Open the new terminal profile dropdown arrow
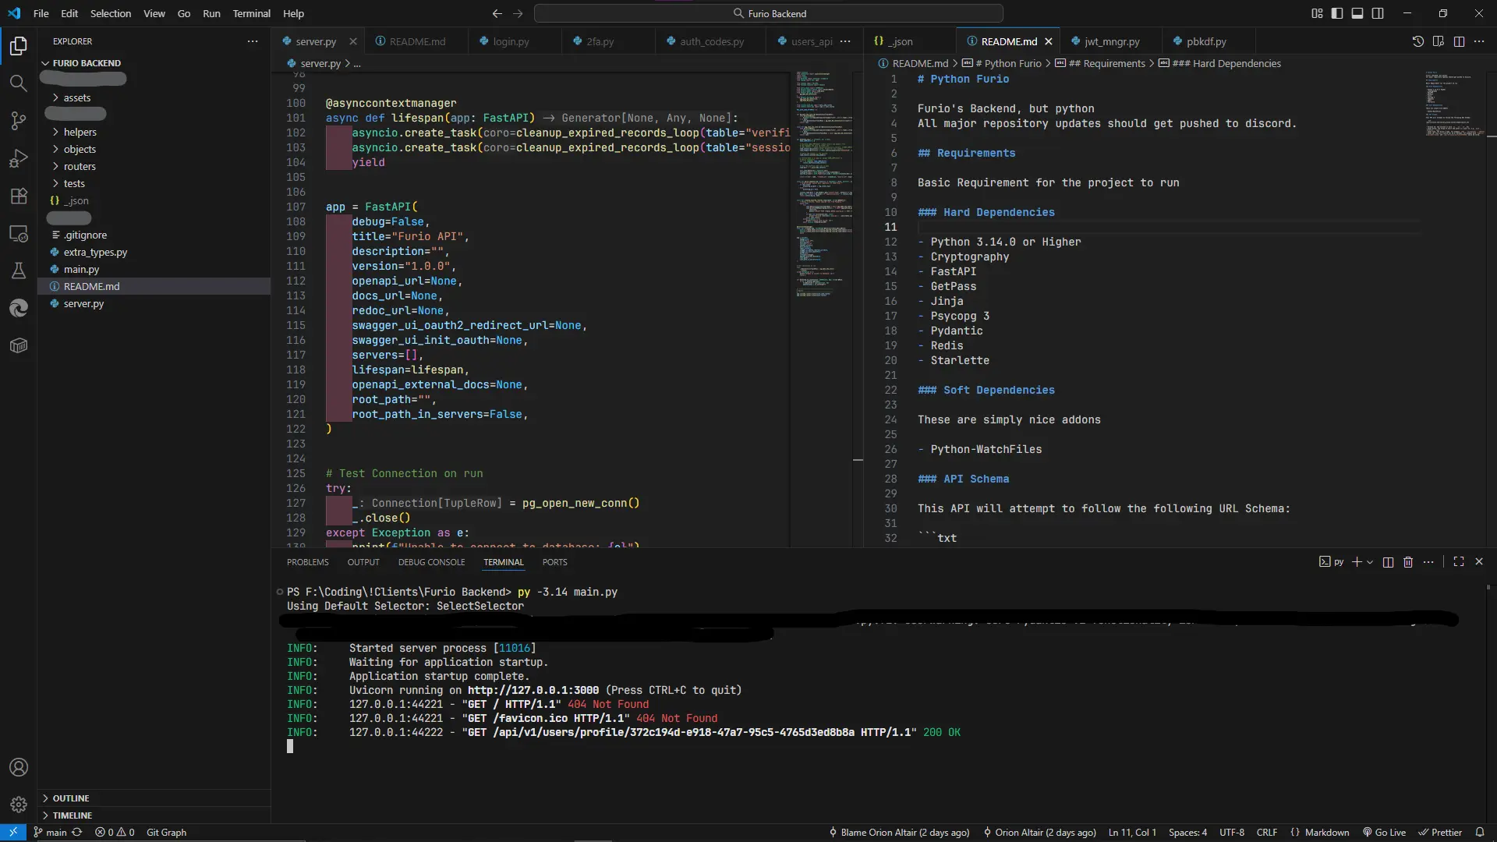Image resolution: width=1497 pixels, height=842 pixels. [x=1370, y=562]
